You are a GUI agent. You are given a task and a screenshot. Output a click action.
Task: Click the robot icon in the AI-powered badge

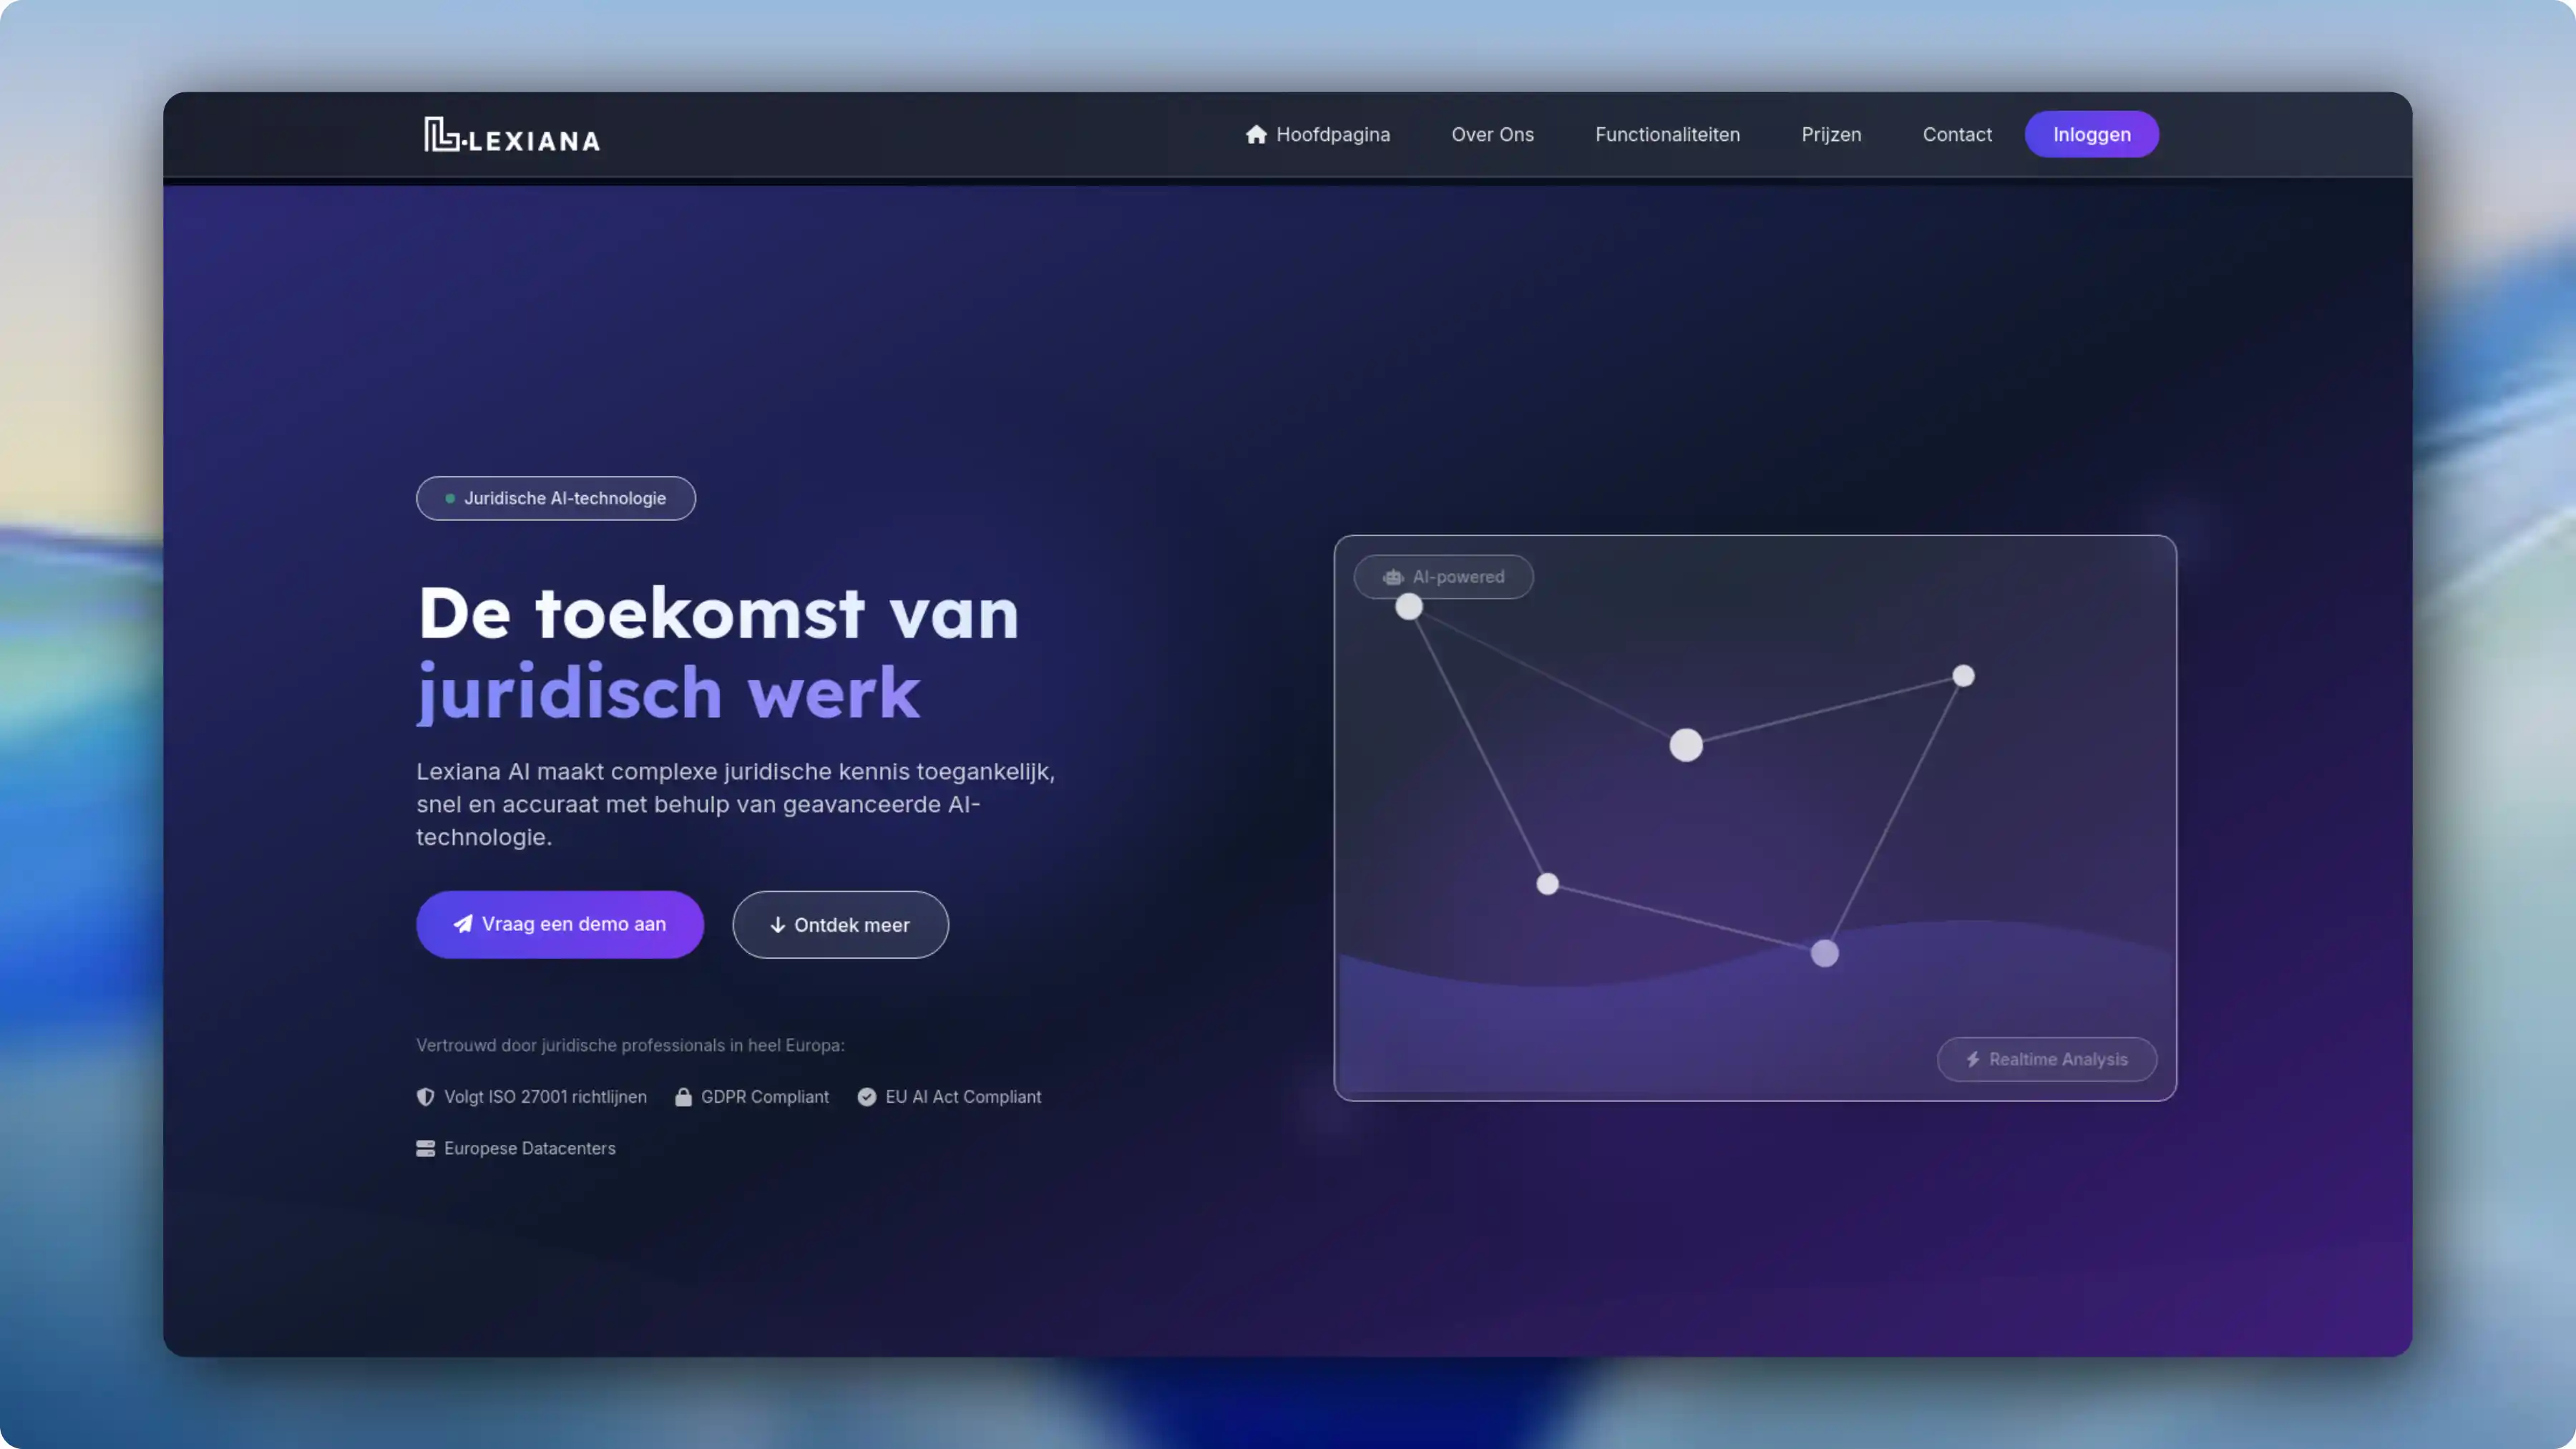1393,577
